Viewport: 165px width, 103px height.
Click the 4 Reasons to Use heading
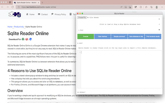(39, 71)
